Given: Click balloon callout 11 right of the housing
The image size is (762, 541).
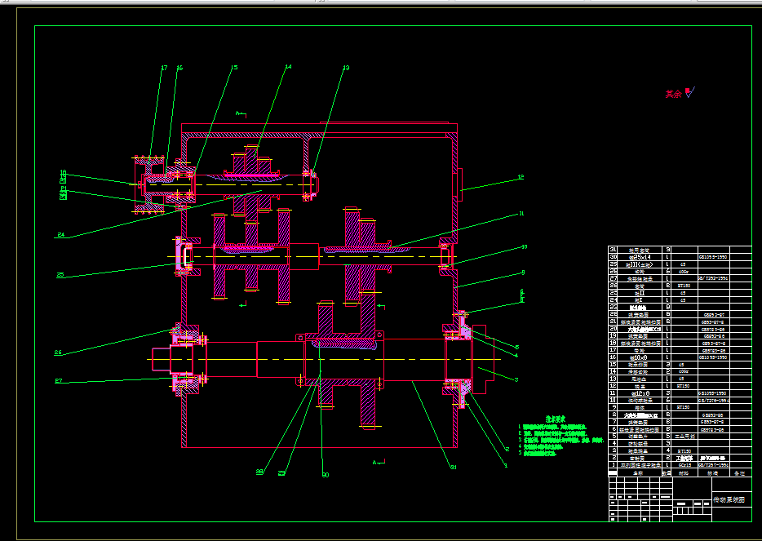Looking at the screenshot, I should pos(521,214).
